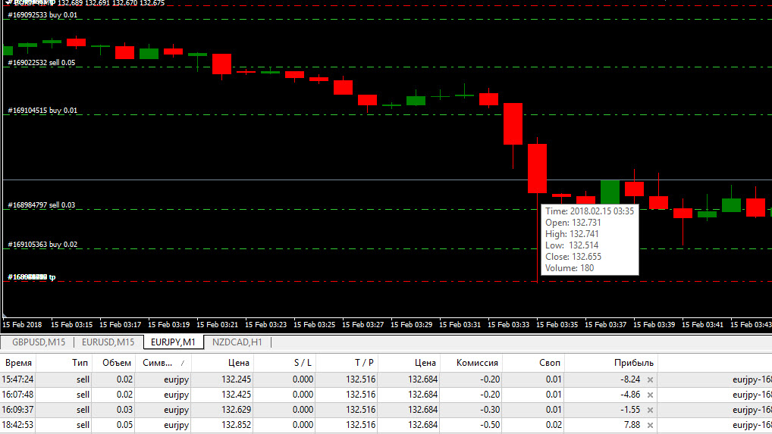Select order line #169092533 buy 0.01
Screen dimensions: 772x434
point(42,15)
